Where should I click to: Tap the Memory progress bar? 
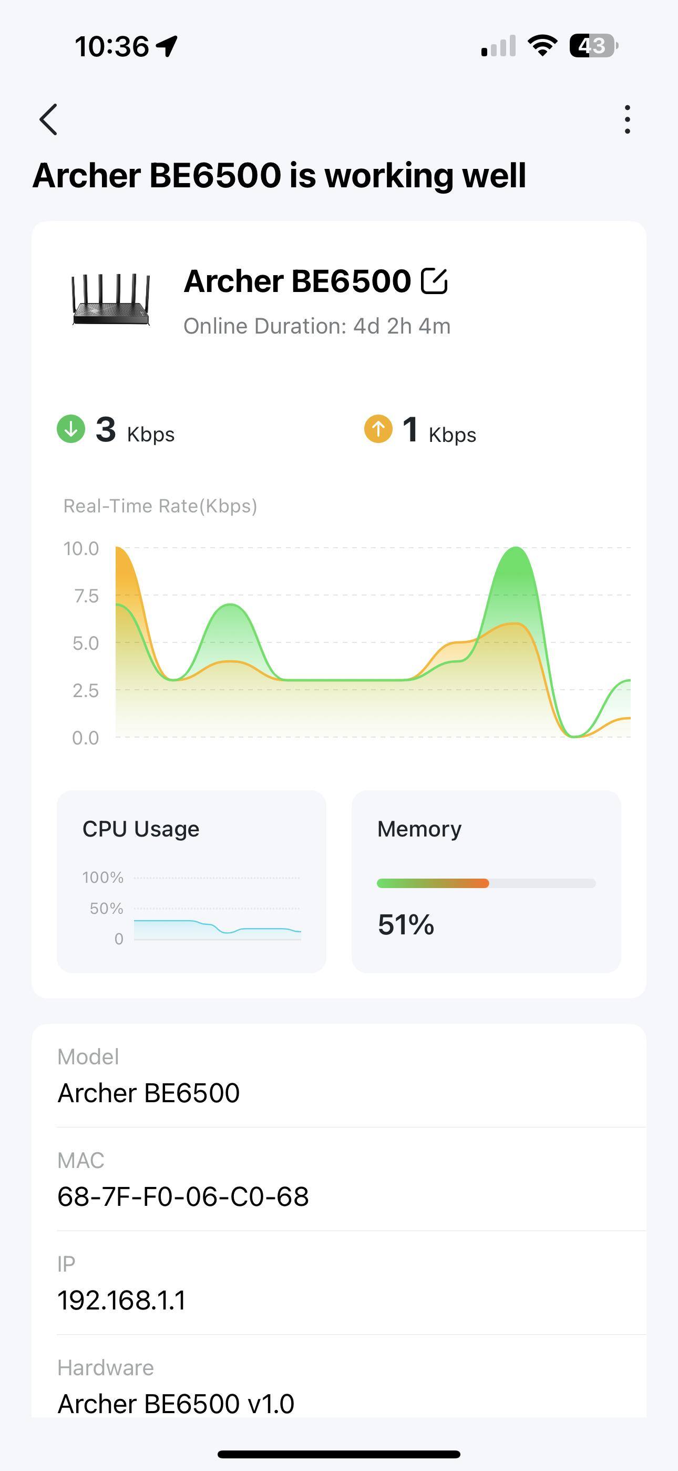click(x=486, y=883)
